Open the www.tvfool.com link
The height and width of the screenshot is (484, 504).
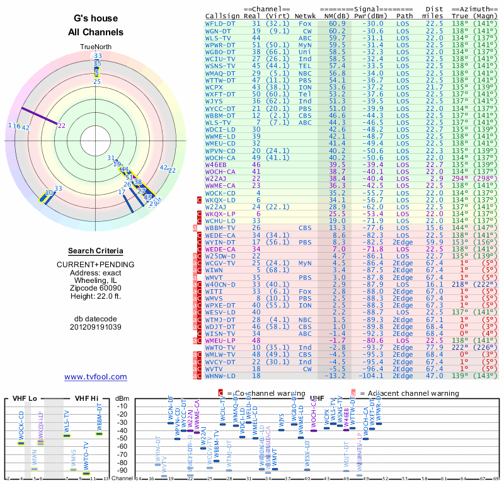coord(96,377)
